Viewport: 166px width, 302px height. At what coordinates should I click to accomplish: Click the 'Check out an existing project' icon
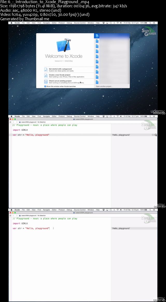[x=46, y=82]
